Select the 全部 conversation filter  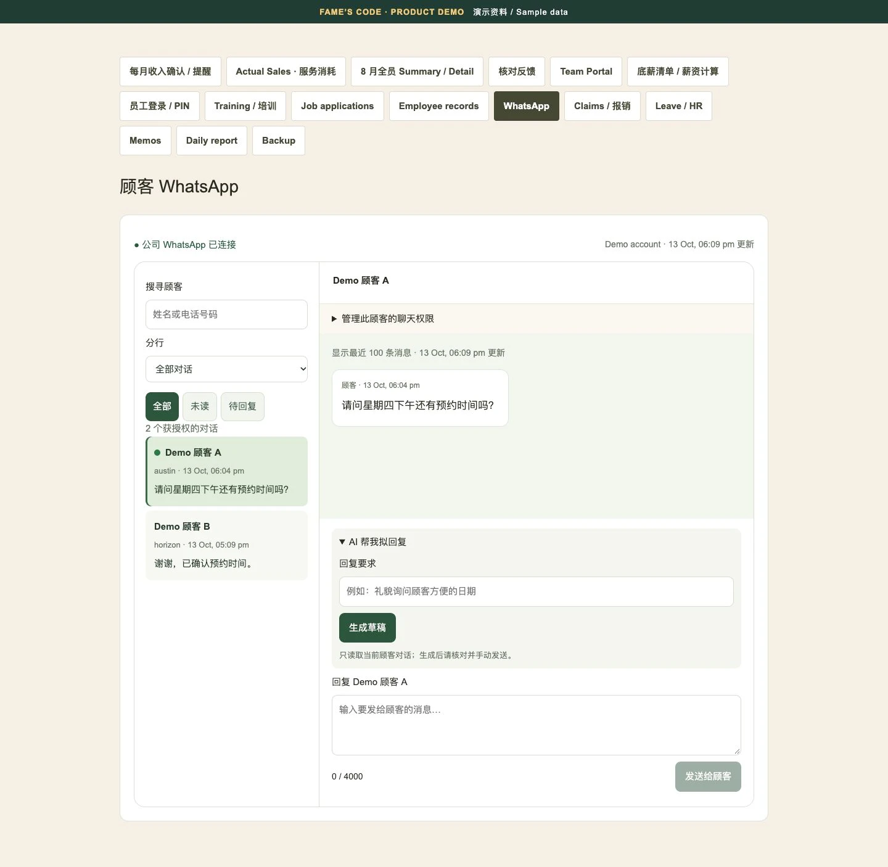[x=162, y=406]
